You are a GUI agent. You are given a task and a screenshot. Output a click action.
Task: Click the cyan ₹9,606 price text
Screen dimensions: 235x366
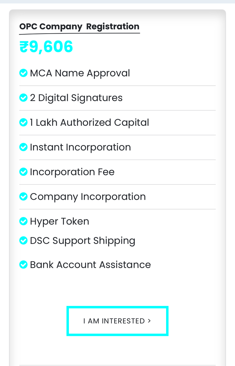pyautogui.click(x=46, y=46)
